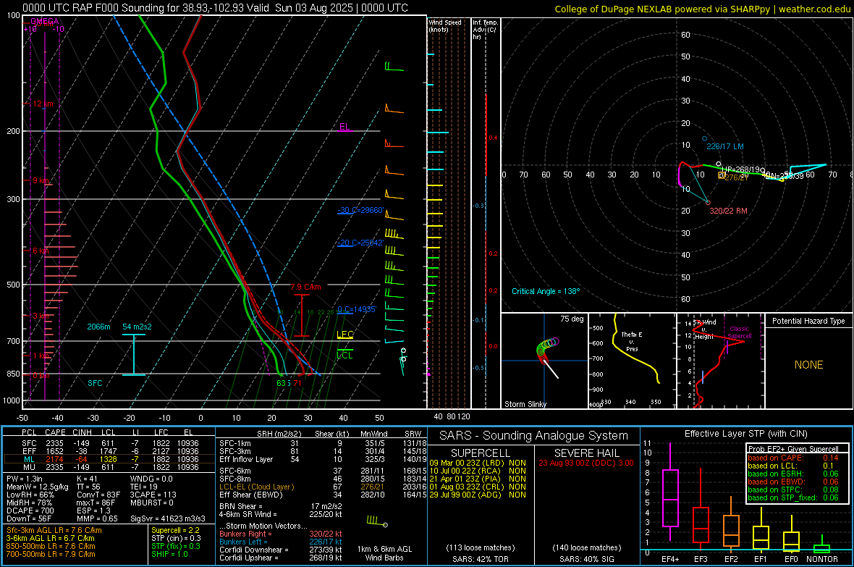Click the 75 deg slinky tilt value

572,319
